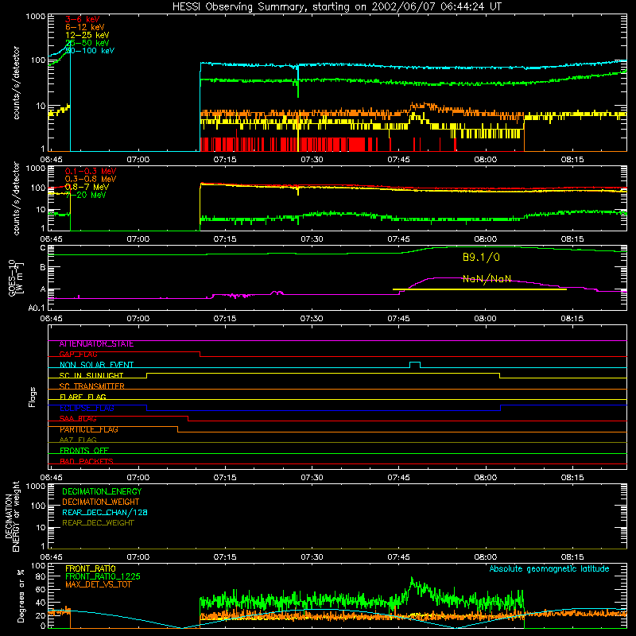Viewport: 636px width, 636px height.
Task: Click the REAR_DEC_CHAN/128 legend label
Action: point(105,512)
